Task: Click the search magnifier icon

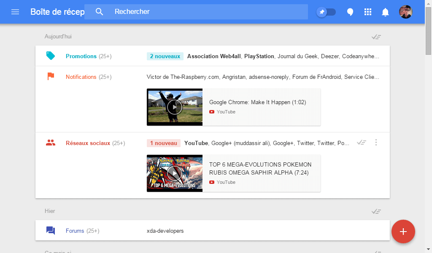Action: [x=99, y=12]
